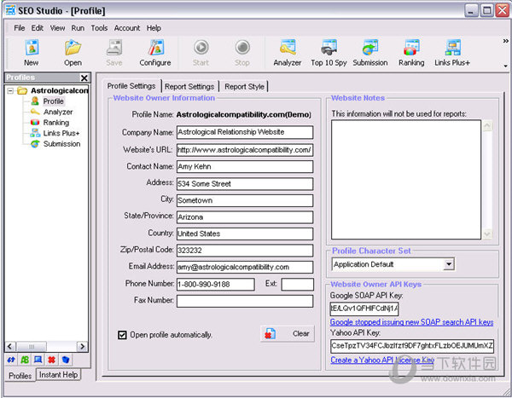The height and width of the screenshot is (398, 512).
Task: Open the Report Style tab
Action: tap(244, 87)
